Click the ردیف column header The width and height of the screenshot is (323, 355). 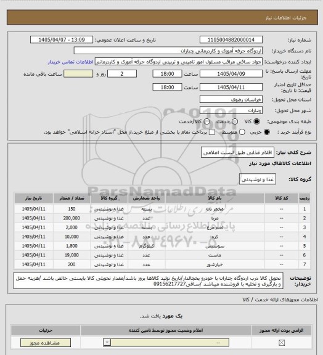pyautogui.click(x=305, y=198)
